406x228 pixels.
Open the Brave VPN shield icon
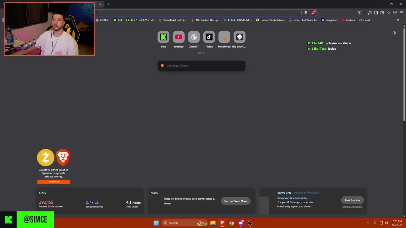(395, 13)
